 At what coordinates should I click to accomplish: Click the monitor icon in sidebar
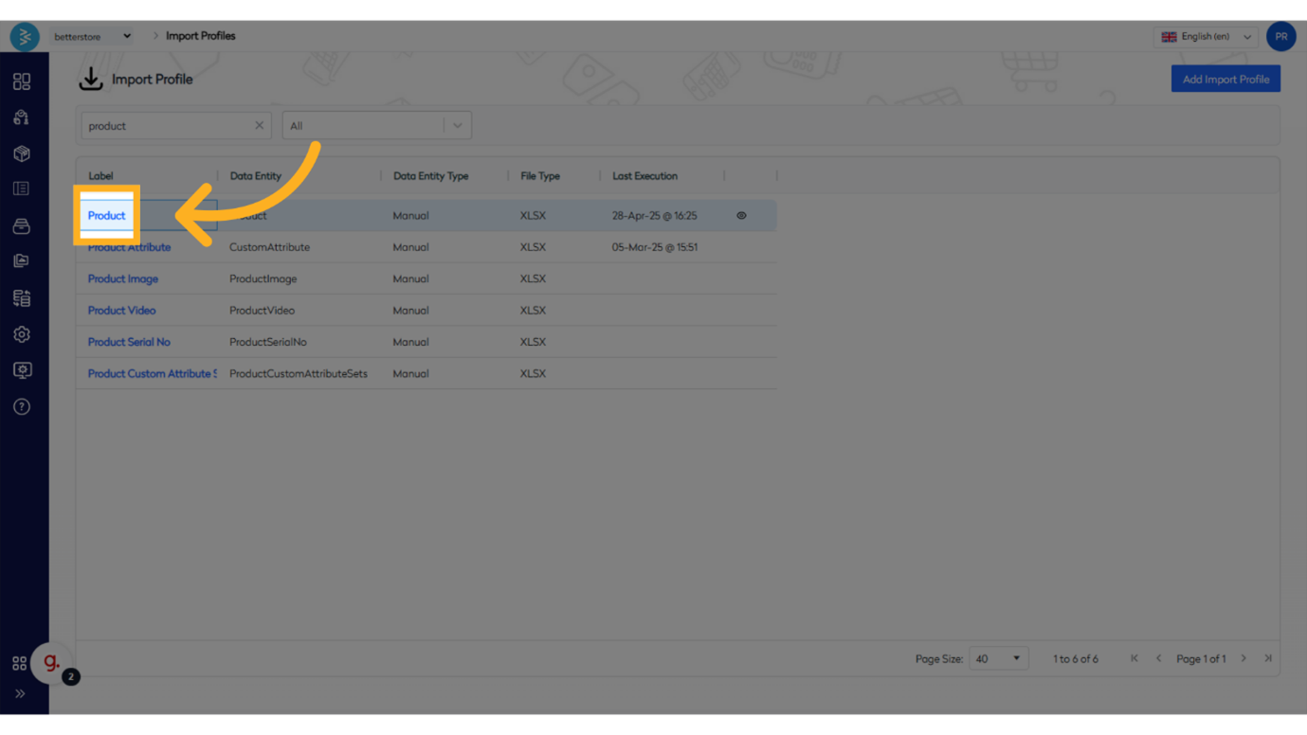click(x=22, y=370)
